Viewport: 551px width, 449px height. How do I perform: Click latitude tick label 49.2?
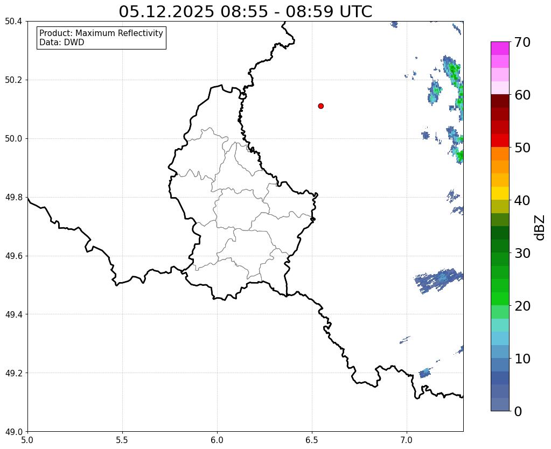(x=13, y=373)
